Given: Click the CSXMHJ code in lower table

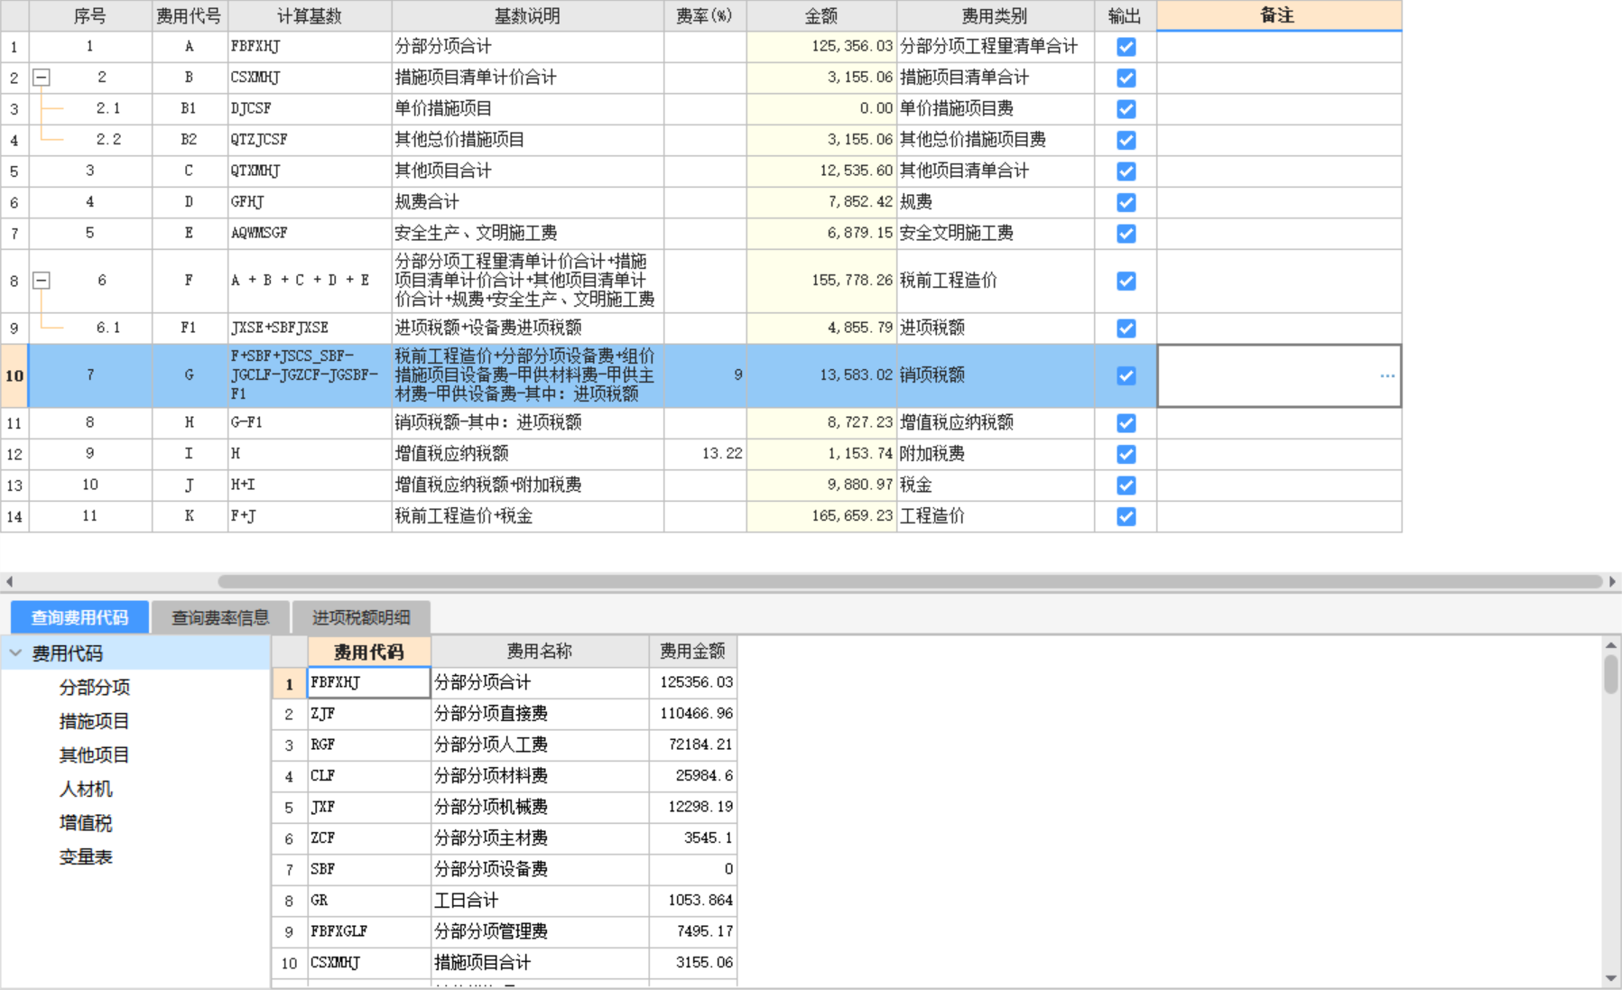Looking at the screenshot, I should [x=368, y=963].
